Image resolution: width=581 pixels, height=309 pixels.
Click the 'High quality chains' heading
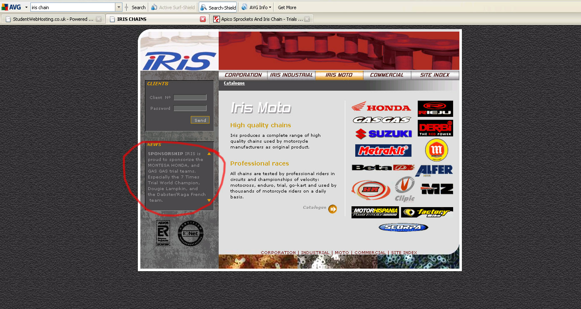(x=261, y=125)
